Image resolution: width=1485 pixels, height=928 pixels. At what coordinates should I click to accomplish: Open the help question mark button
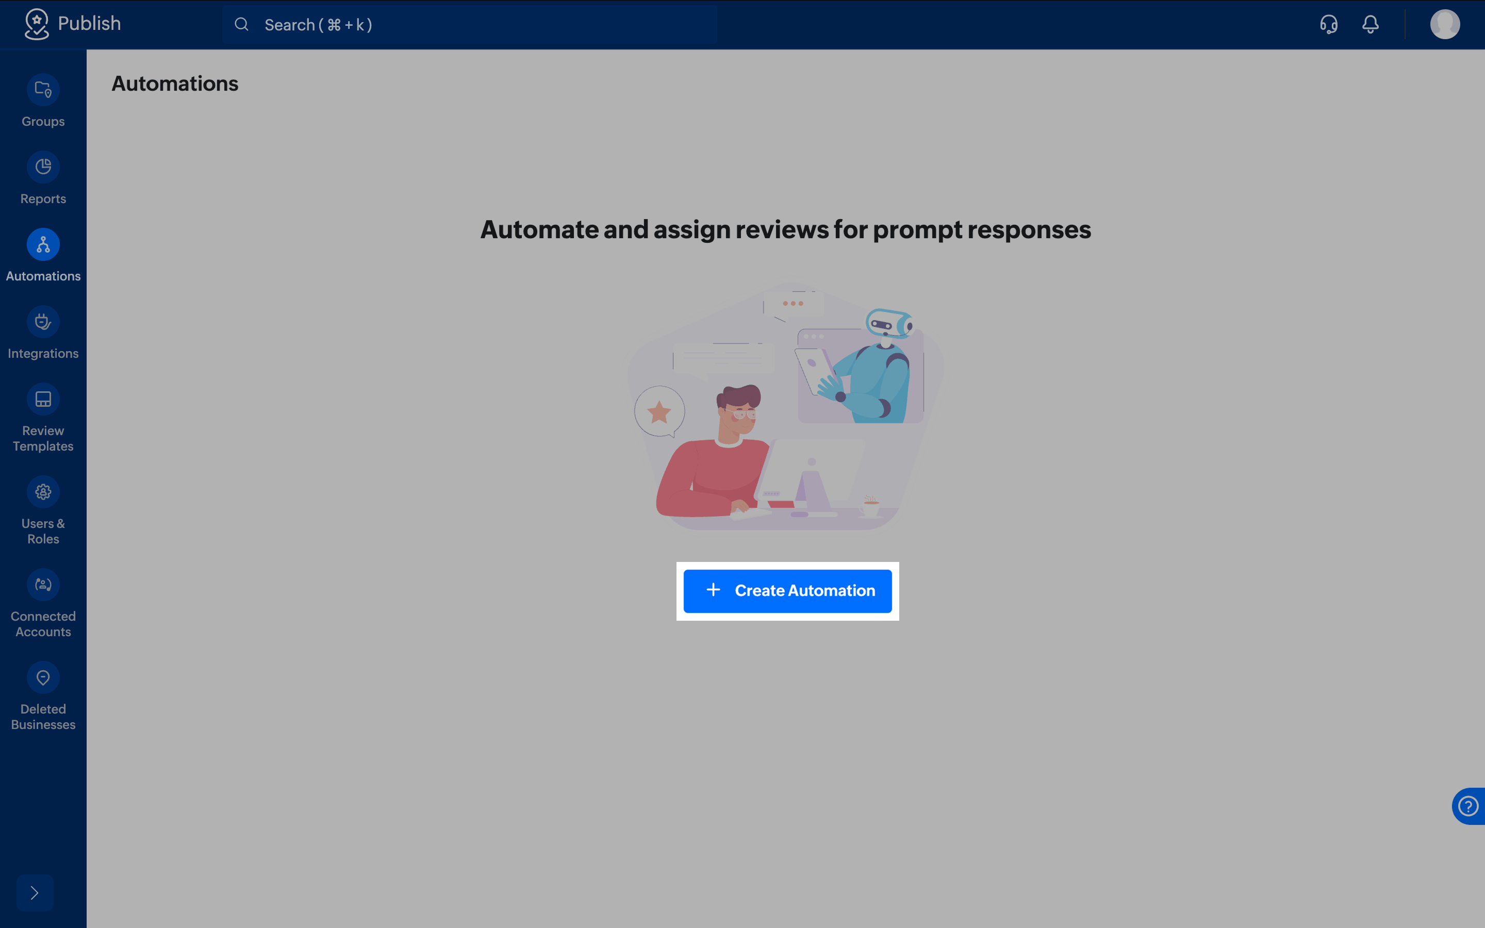[x=1468, y=806]
